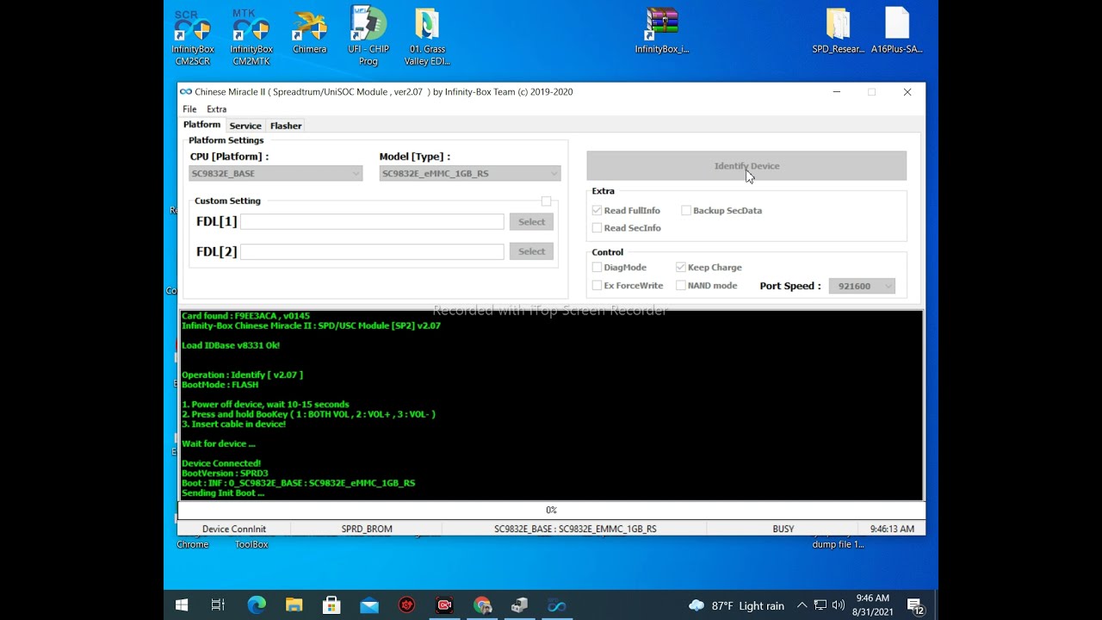Enable the Read SecInfo checkbox

[597, 228]
